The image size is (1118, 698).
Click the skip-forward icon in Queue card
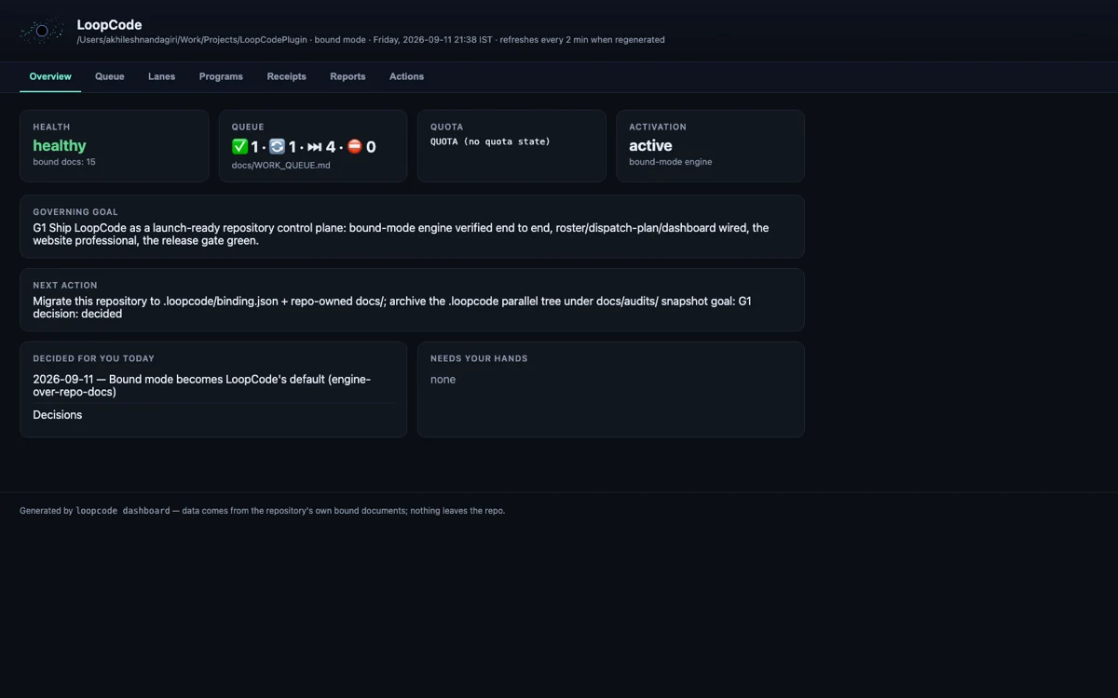[x=315, y=147]
